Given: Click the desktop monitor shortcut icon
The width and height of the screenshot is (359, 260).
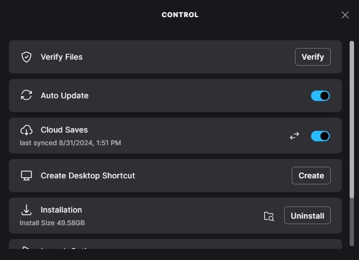Looking at the screenshot, I should point(26,176).
